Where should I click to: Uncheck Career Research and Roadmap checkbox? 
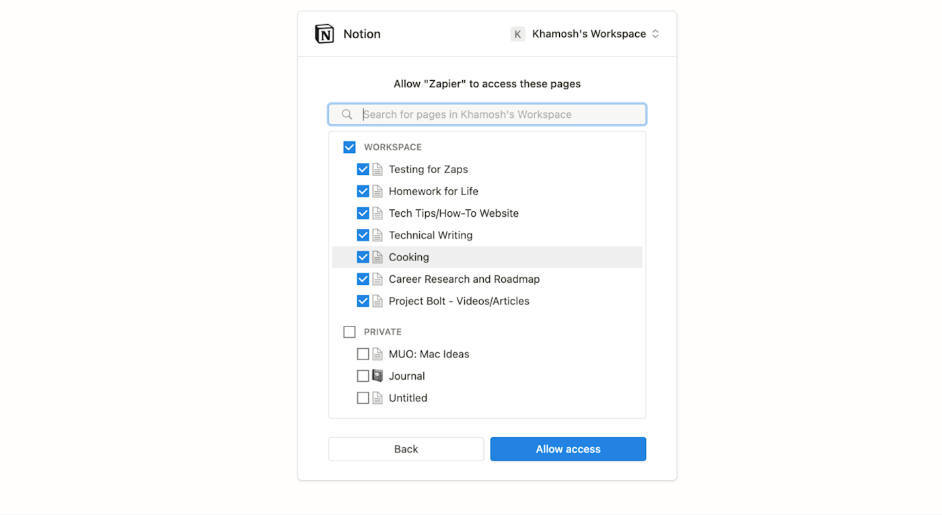tap(363, 279)
